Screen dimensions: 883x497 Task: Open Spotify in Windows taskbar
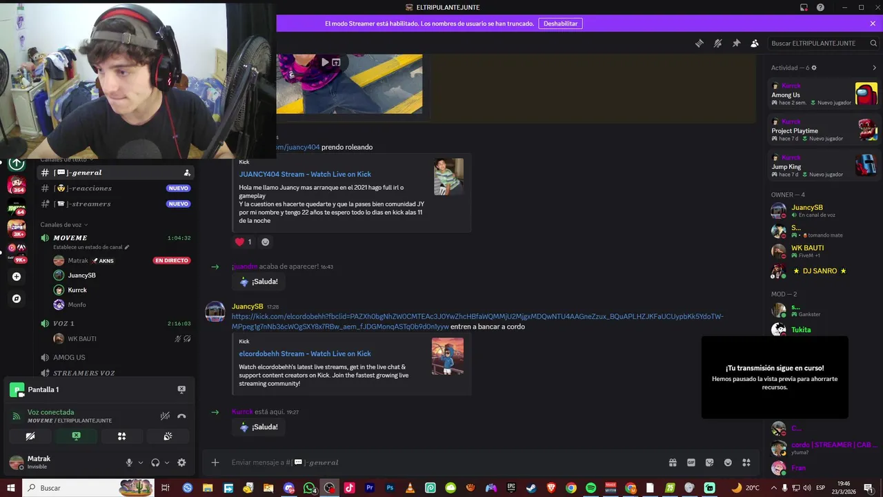591,488
